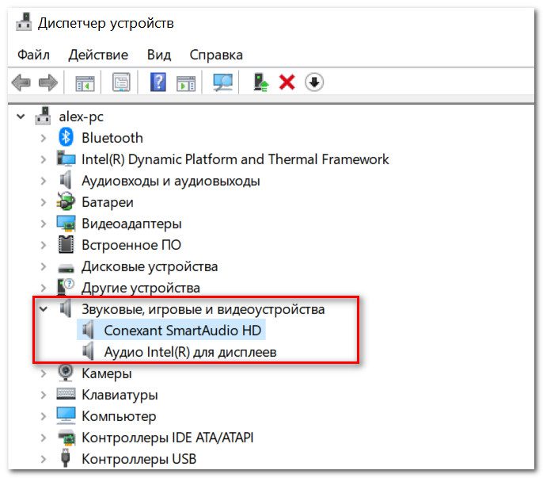Image resolution: width=543 pixels, height=478 pixels.
Task: Expand the Bluetooth category
Action: pos(44,138)
